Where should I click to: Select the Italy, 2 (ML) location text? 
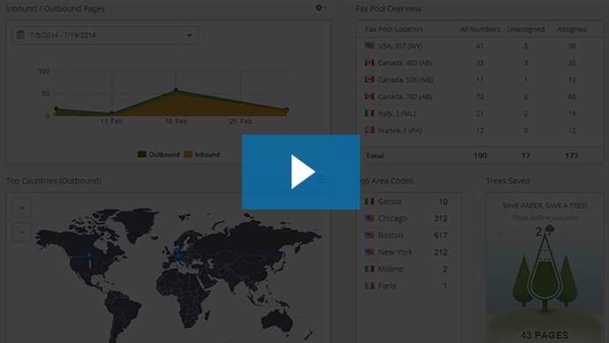(x=397, y=114)
